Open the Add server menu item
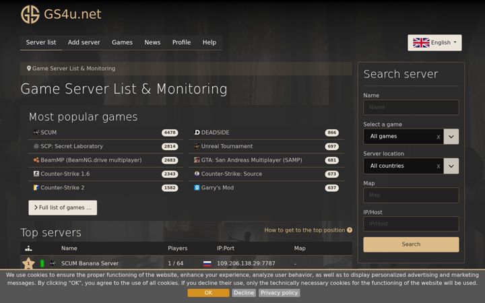Viewport: 485px width, 303px height. click(84, 42)
